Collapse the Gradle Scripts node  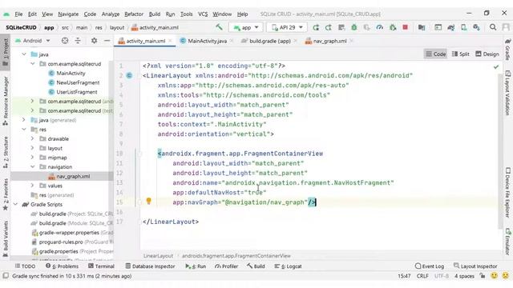(x=16, y=204)
